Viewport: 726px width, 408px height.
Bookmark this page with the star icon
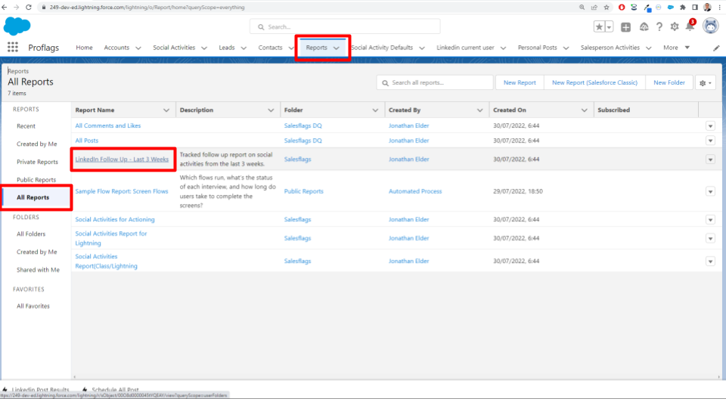606,8
